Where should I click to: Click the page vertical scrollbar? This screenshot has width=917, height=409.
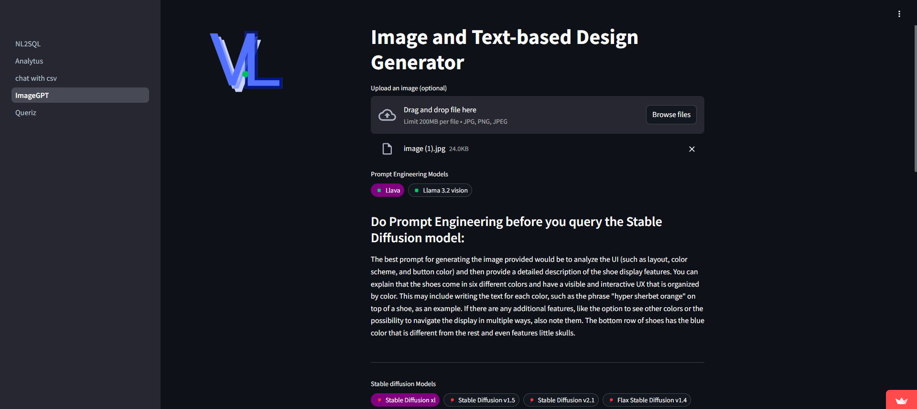[915, 98]
